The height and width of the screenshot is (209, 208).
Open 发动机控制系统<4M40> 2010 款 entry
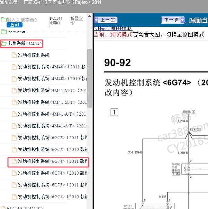pyautogui.click(x=52, y=79)
